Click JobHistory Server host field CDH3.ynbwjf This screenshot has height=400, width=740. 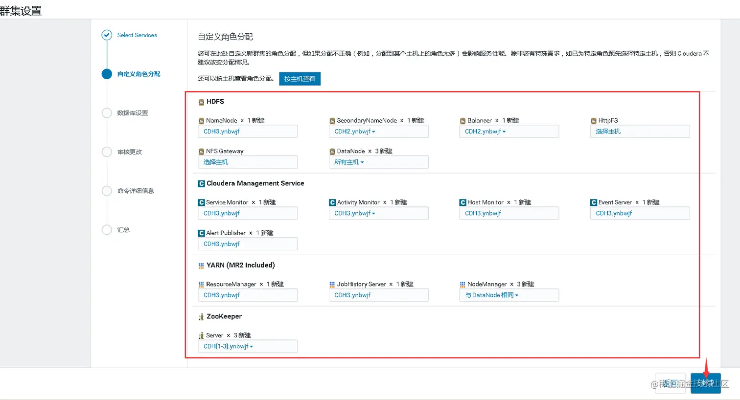tap(379, 295)
